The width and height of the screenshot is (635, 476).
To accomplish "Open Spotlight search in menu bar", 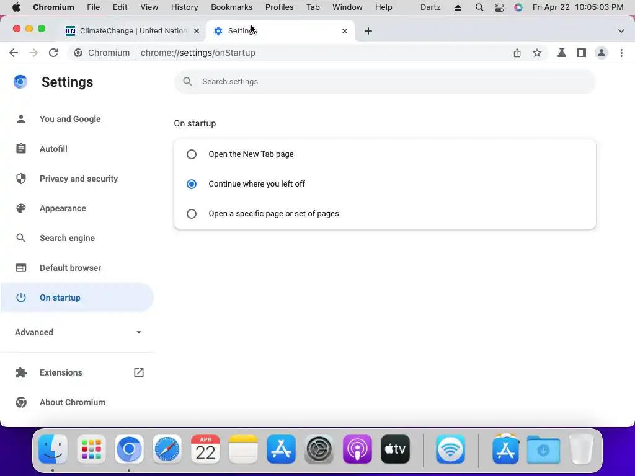I will [479, 7].
